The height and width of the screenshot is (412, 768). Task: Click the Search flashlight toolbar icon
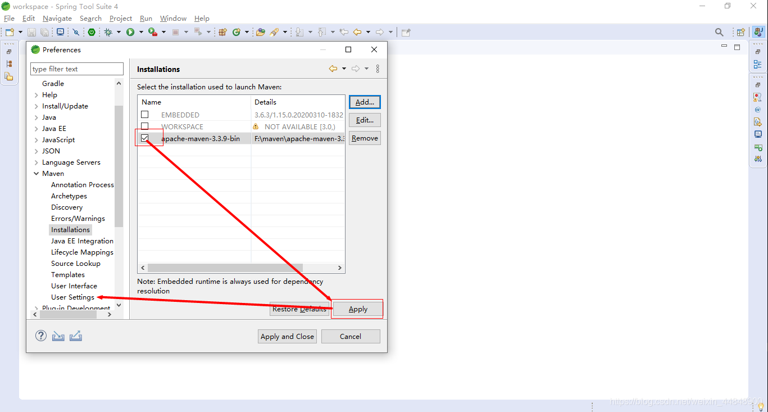pos(274,32)
